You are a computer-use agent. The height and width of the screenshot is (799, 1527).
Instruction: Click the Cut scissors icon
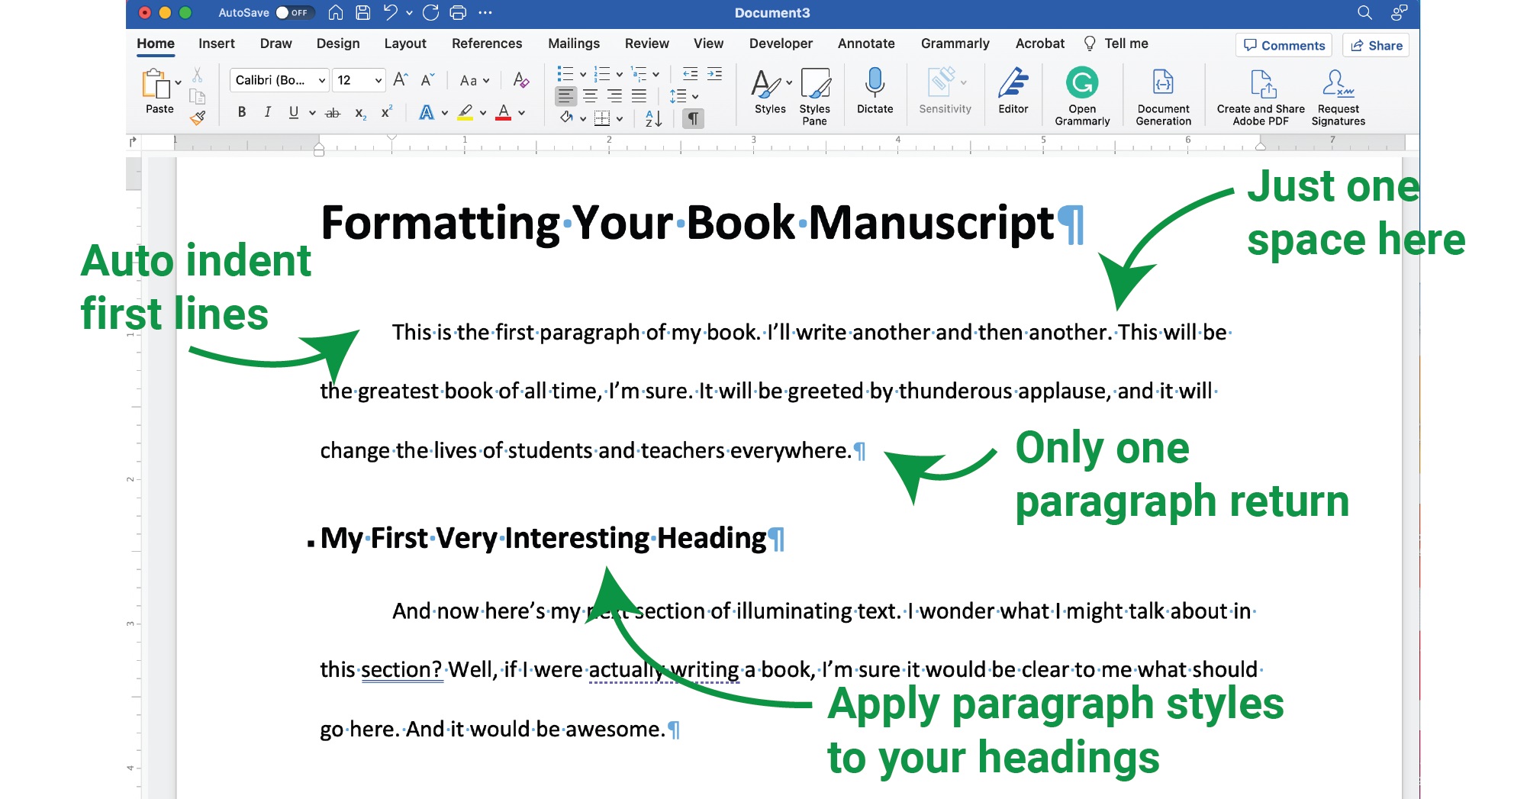coord(197,75)
